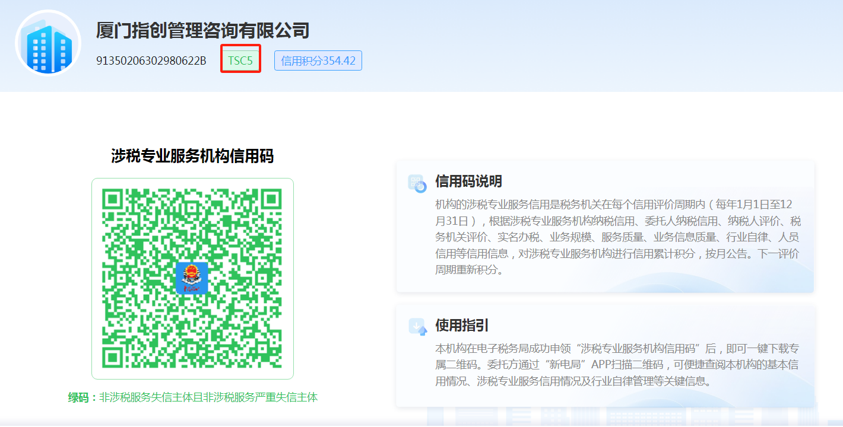This screenshot has width=843, height=427.
Task: Select the credit code 91350206302980622B
Action: click(151, 60)
